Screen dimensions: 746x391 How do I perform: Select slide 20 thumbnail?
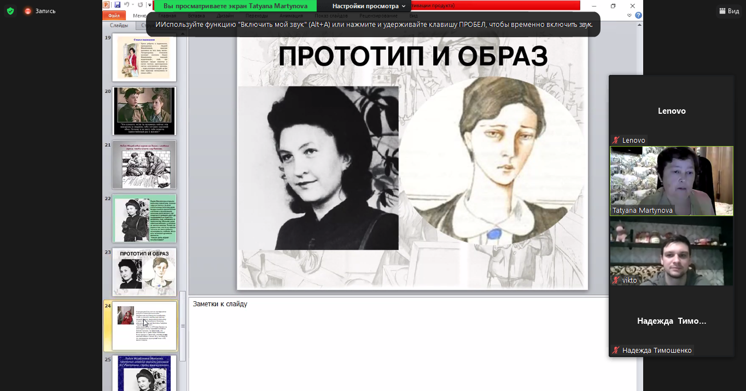click(144, 111)
